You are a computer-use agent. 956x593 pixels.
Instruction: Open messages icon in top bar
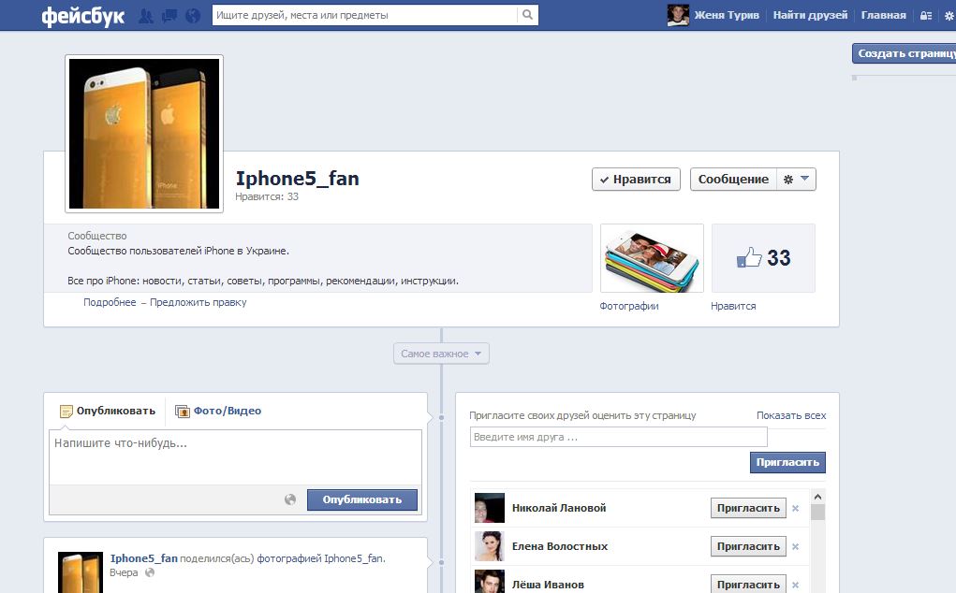[169, 15]
